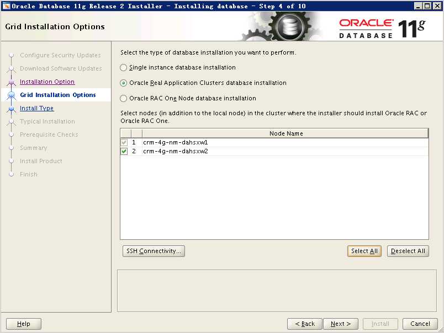Select node name crm-4g-nm-dahsxw2 cell
The height and width of the screenshot is (333, 444).
tap(286, 151)
